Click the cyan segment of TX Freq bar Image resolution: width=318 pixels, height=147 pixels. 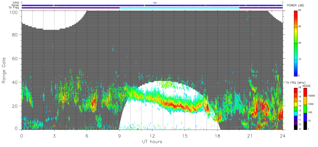pos(179,8)
